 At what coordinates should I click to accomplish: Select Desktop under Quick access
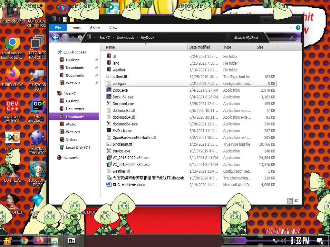pyautogui.click(x=73, y=60)
